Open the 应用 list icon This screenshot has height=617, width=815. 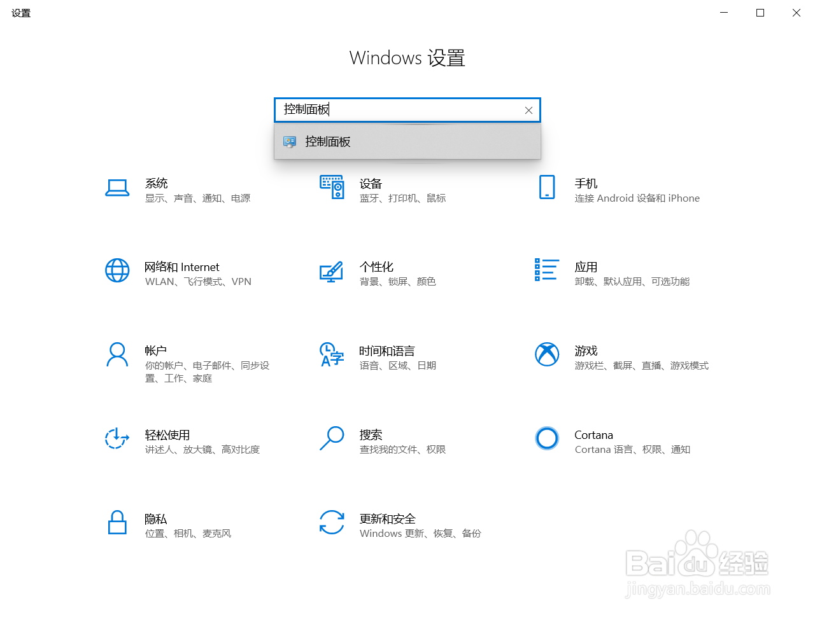(547, 270)
